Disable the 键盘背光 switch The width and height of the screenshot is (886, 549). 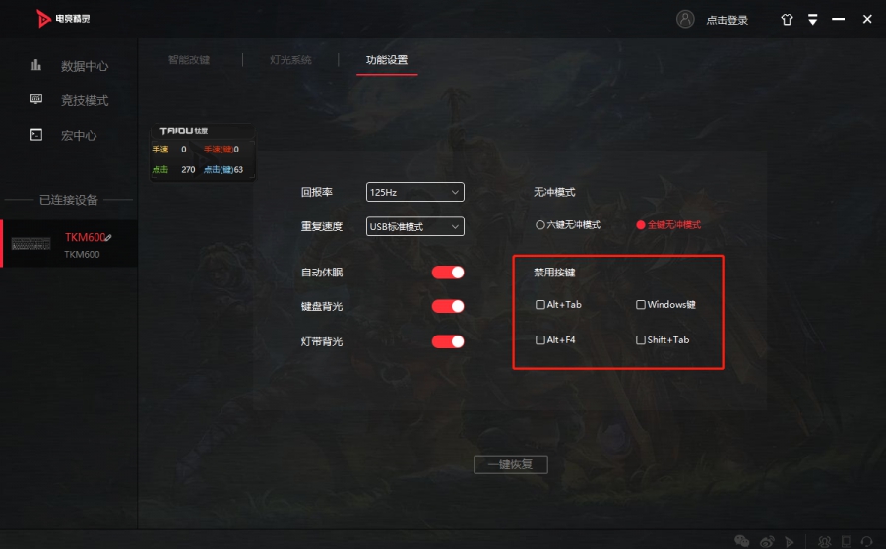[448, 306]
